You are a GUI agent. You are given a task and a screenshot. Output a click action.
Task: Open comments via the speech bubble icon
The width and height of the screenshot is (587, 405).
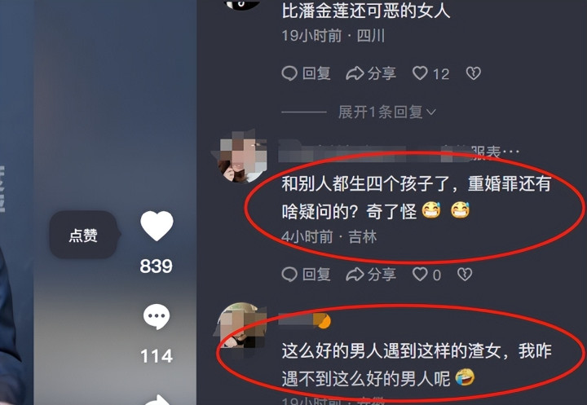click(x=157, y=317)
